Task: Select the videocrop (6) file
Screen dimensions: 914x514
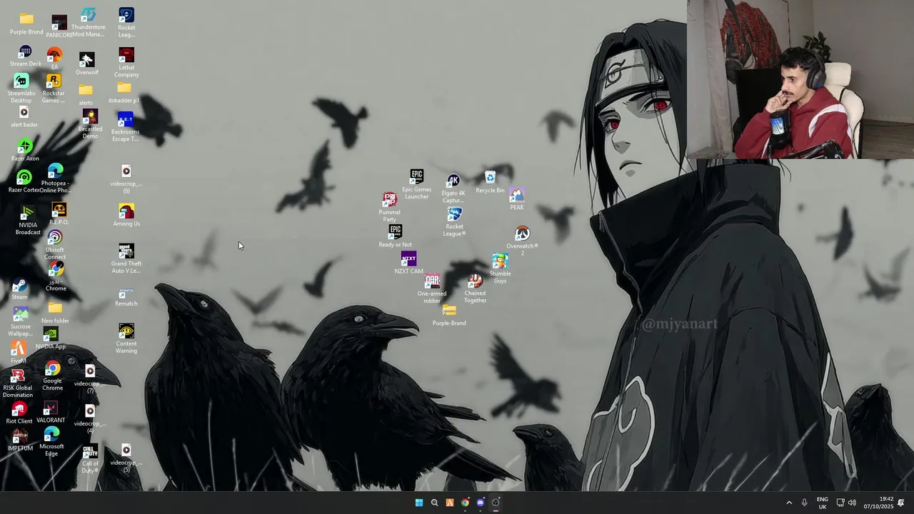Action: coord(126,179)
